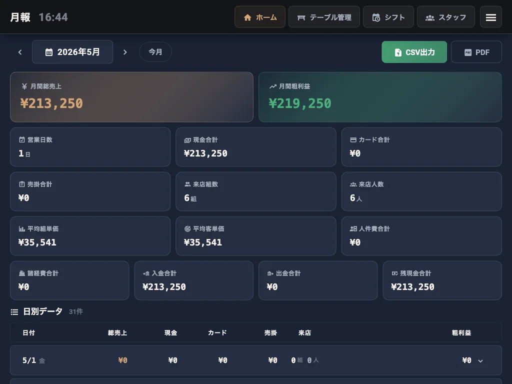Image resolution: width=512 pixels, height=384 pixels.
Task: Click the calendar icon in month picker
Action: point(49,52)
